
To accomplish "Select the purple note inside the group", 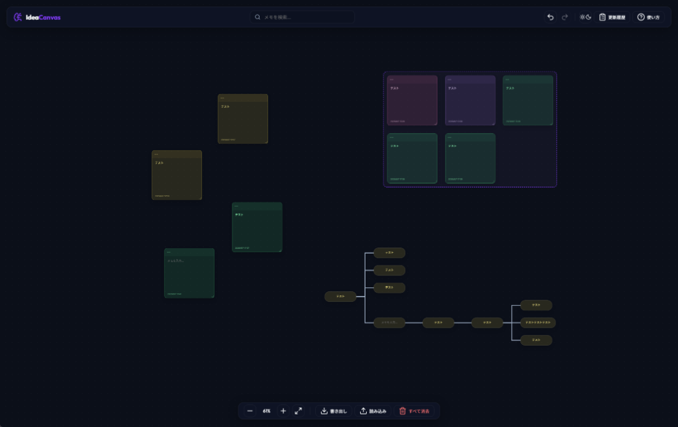I will click(x=470, y=100).
